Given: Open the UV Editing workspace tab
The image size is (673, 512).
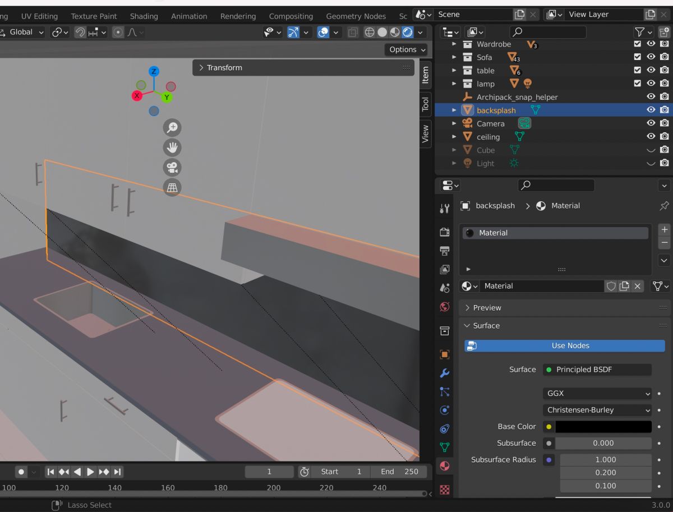Looking at the screenshot, I should pyautogui.click(x=39, y=16).
